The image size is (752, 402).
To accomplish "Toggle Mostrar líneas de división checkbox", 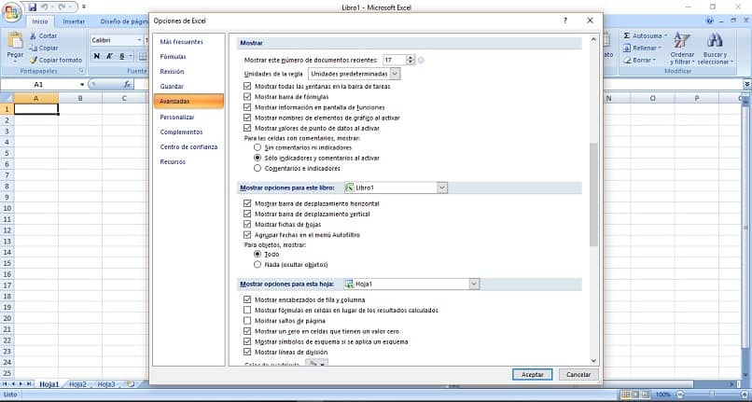I will tap(247, 353).
